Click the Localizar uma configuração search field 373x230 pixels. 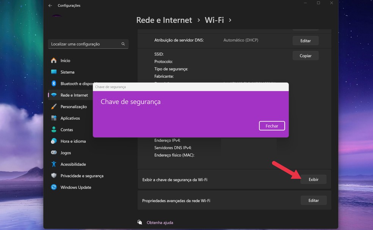coord(88,44)
